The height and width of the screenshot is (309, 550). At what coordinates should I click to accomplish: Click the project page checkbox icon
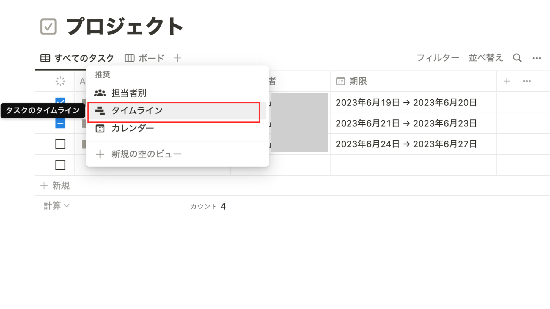point(48,27)
